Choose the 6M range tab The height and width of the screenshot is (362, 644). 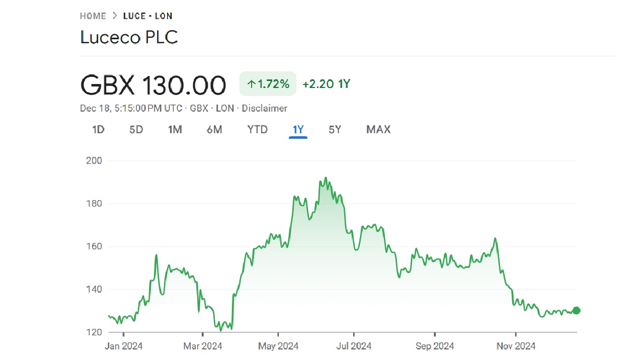214,130
